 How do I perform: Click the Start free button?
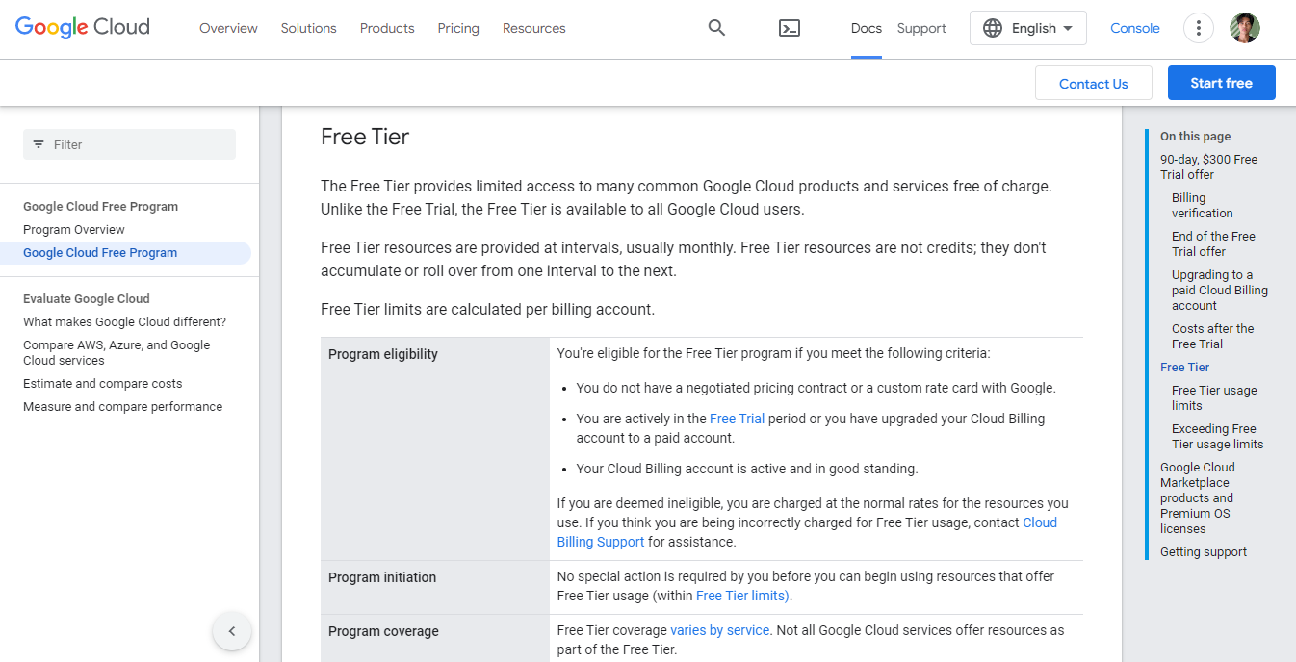click(1221, 83)
